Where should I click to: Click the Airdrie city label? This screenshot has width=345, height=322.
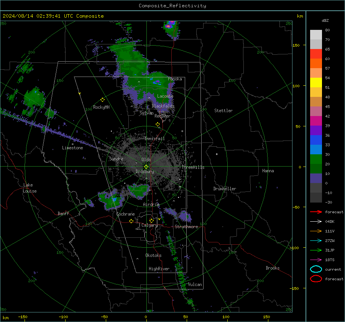[x=151, y=204]
